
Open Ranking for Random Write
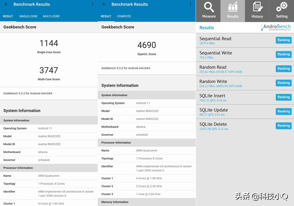click(283, 83)
